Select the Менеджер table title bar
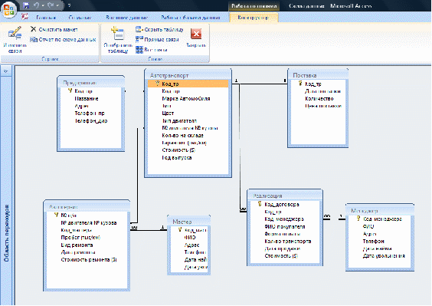This screenshot has width=432, height=306. [x=380, y=211]
